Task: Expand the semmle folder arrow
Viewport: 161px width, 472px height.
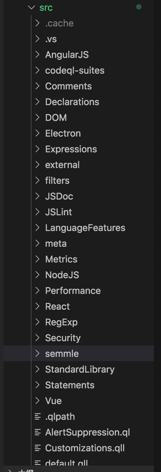Action: pos(38,354)
